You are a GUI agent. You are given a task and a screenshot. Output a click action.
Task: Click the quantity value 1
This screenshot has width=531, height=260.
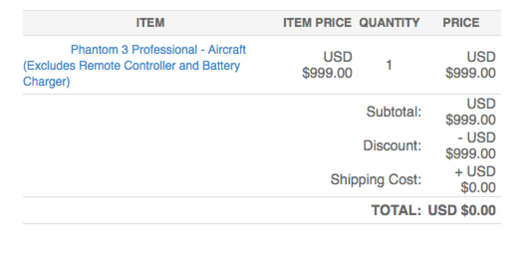pyautogui.click(x=389, y=65)
